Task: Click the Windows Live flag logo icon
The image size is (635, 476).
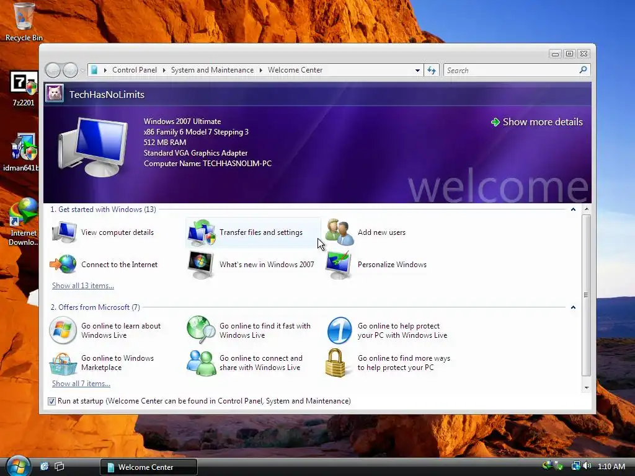Action: point(63,330)
